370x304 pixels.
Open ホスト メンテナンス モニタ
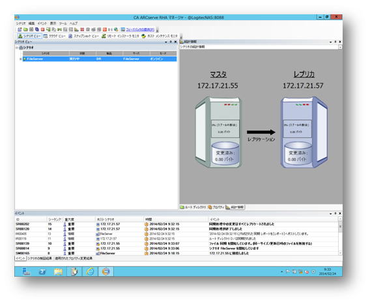160,36
